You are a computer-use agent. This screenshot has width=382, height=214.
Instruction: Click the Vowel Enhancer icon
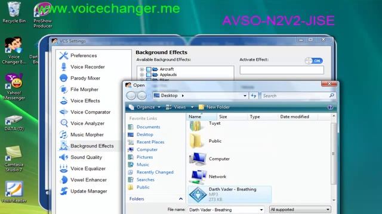click(64, 180)
